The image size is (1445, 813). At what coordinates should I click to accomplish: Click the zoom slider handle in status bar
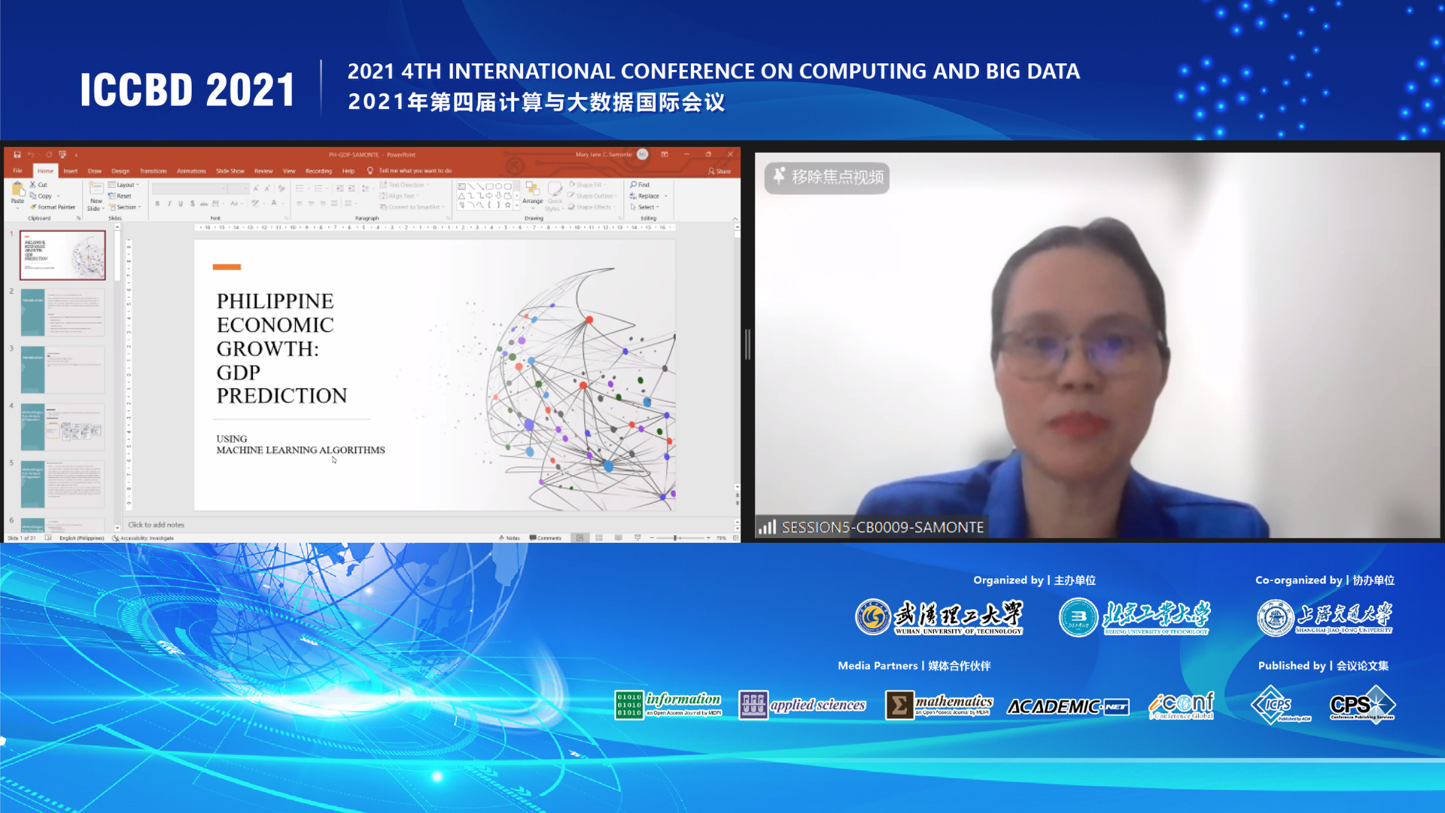[x=675, y=537]
